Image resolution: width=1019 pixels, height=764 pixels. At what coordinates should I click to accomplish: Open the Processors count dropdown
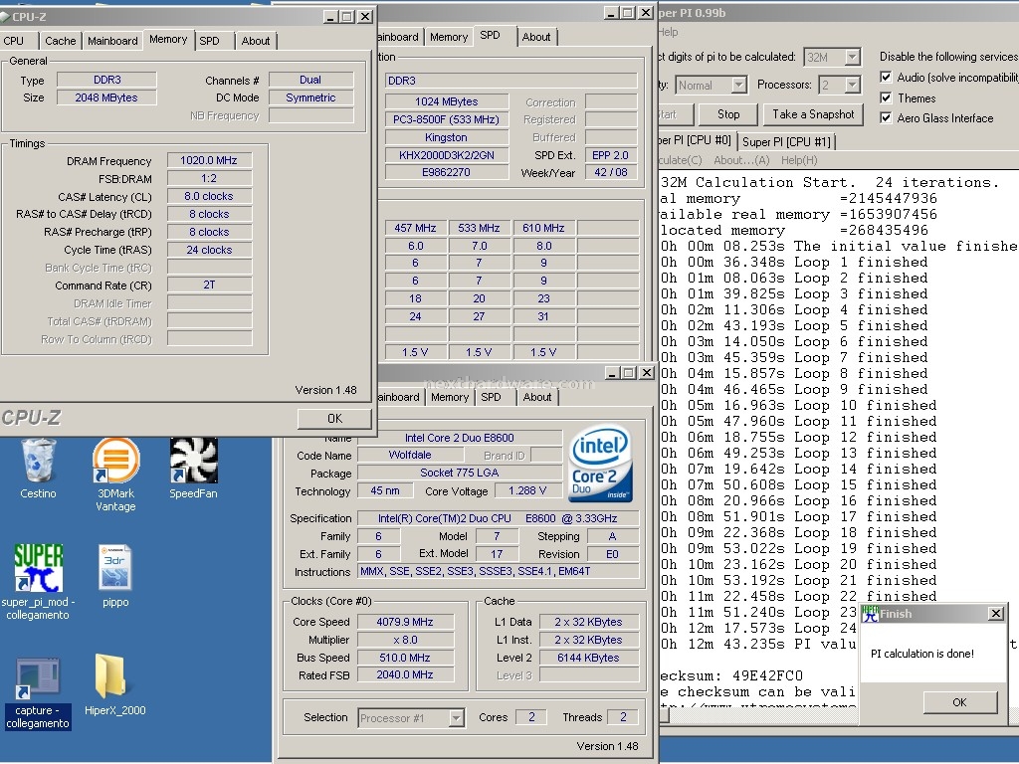(852, 86)
